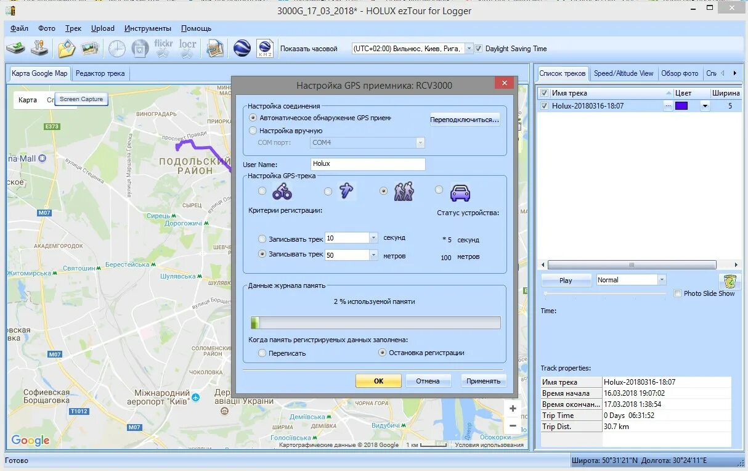This screenshot has height=471, width=748.
Task: Select manual connection setup radio
Action: click(253, 131)
